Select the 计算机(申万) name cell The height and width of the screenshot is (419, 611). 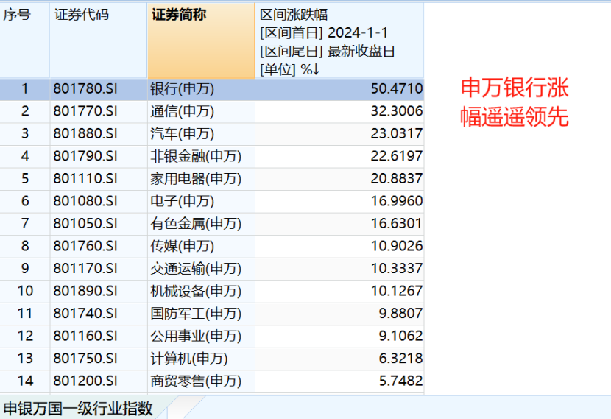[x=201, y=359]
